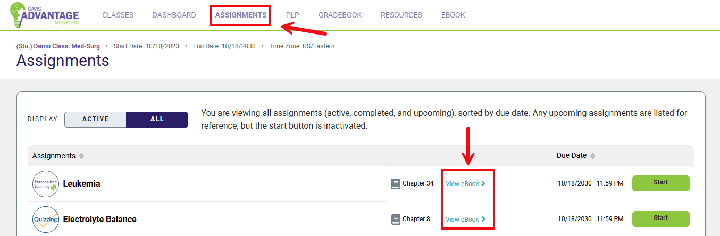Sort by the Due Date column arrows
Viewport: 720px width, 236px height.
pyautogui.click(x=592, y=156)
